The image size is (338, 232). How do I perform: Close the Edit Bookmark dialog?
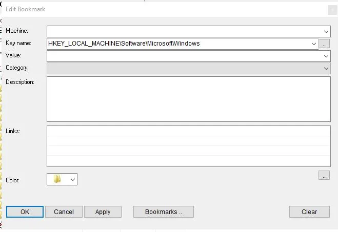pyautogui.click(x=332, y=9)
